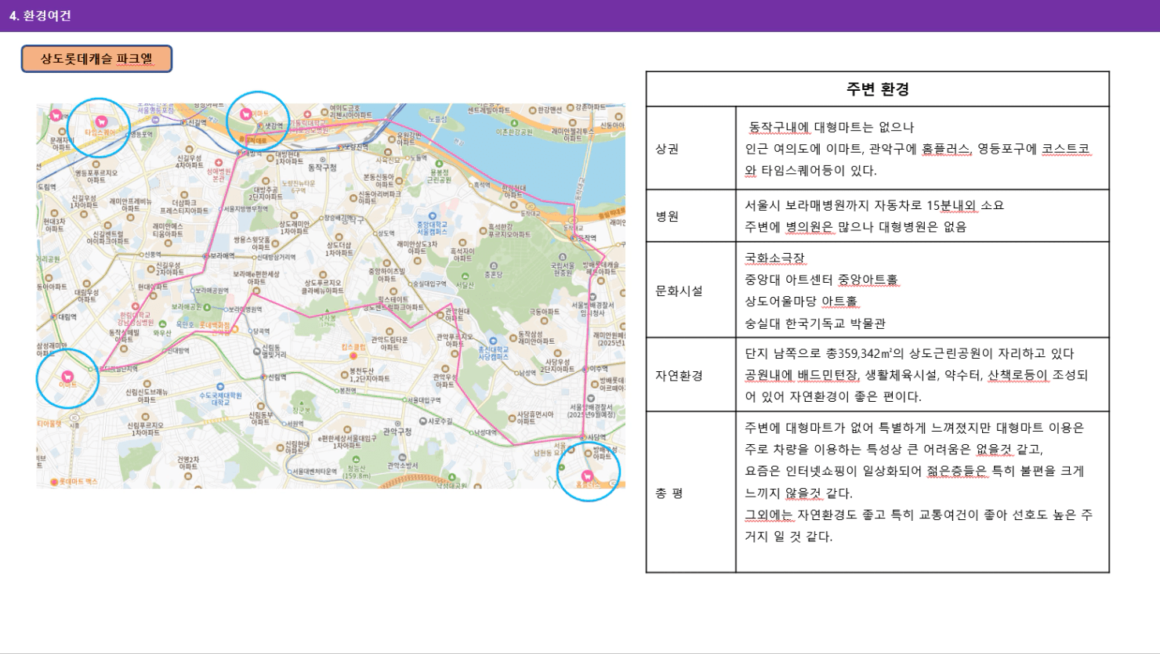Select the 관악구청 label on the map
1160x654 pixels.
point(397,432)
